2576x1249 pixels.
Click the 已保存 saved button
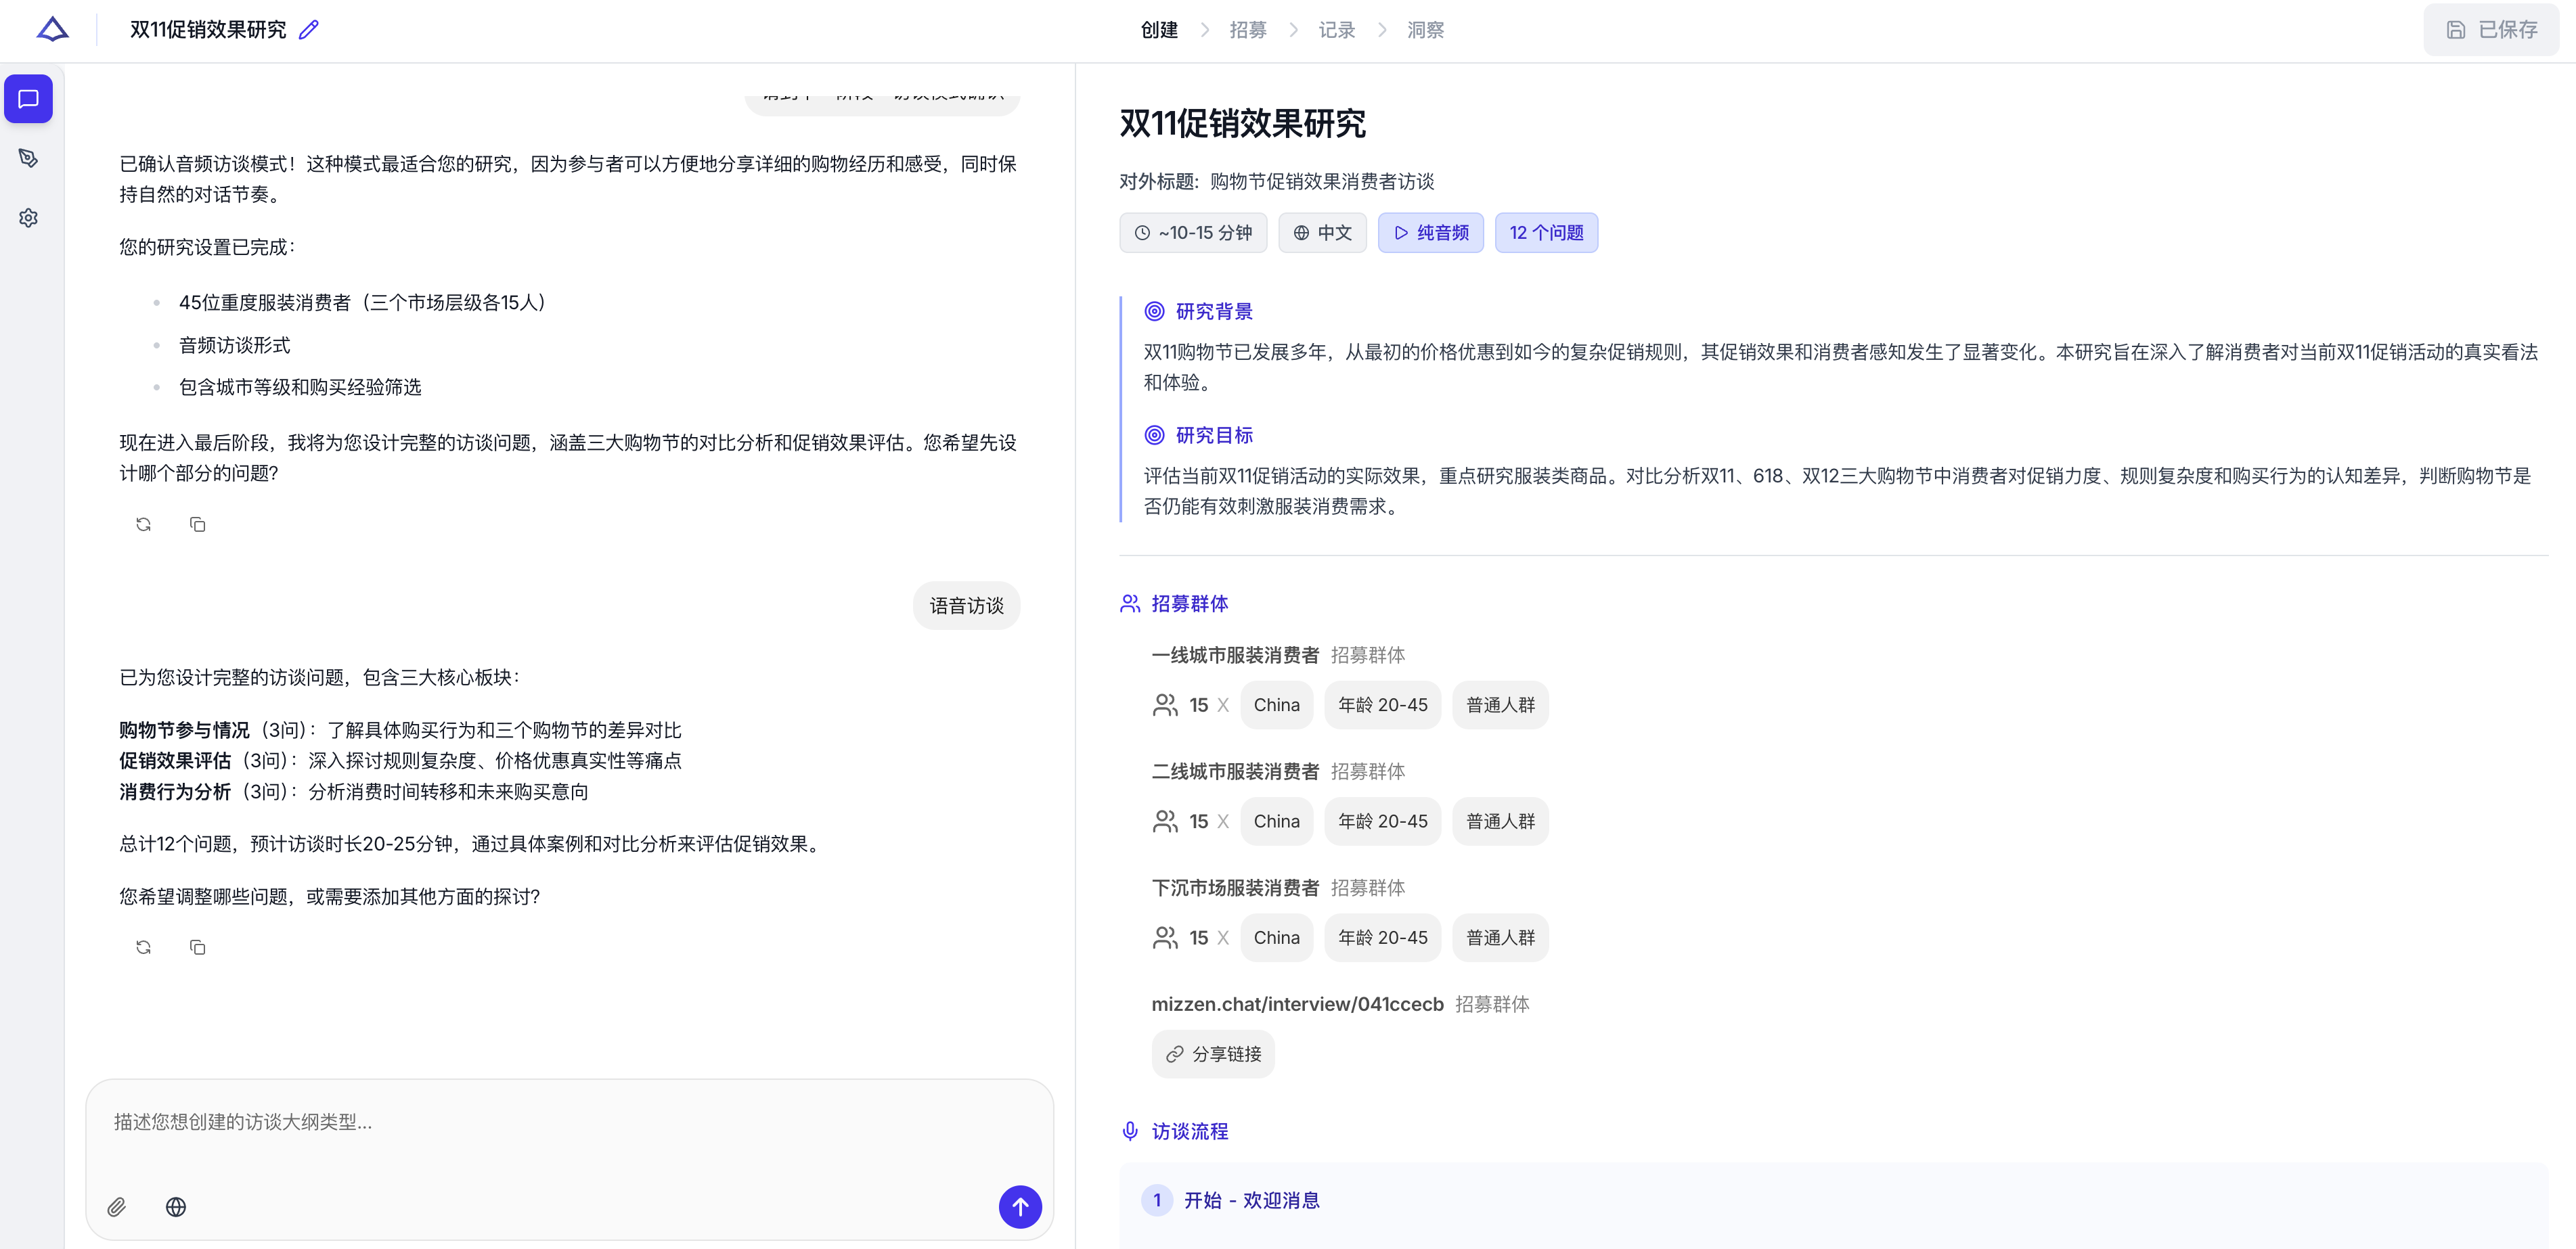(2491, 30)
